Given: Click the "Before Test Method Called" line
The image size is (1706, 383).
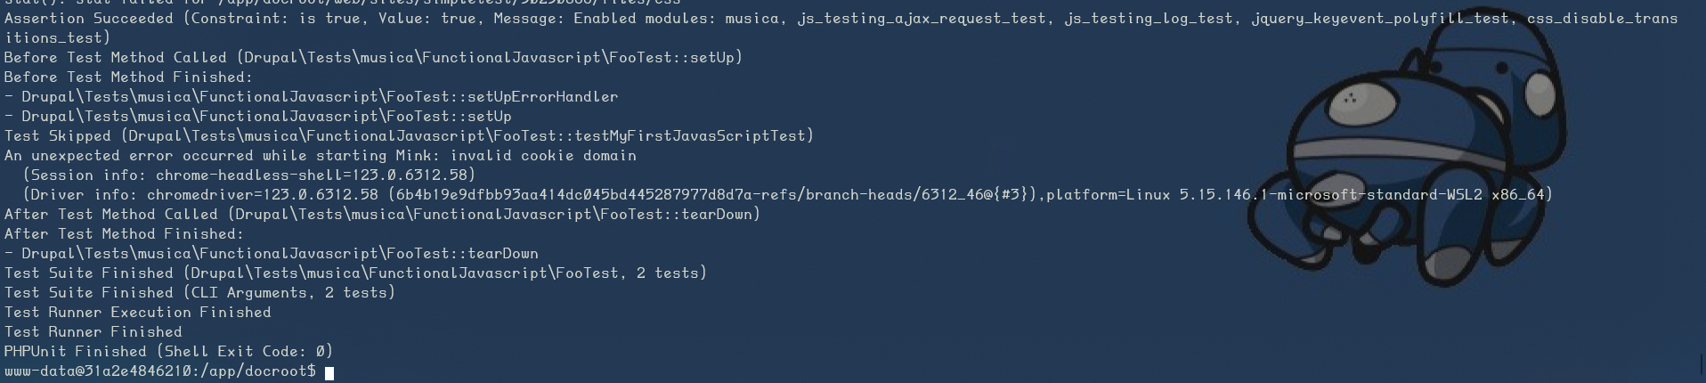Looking at the screenshot, I should [x=373, y=58].
